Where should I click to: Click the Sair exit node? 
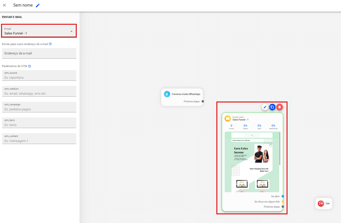[x=324, y=204]
